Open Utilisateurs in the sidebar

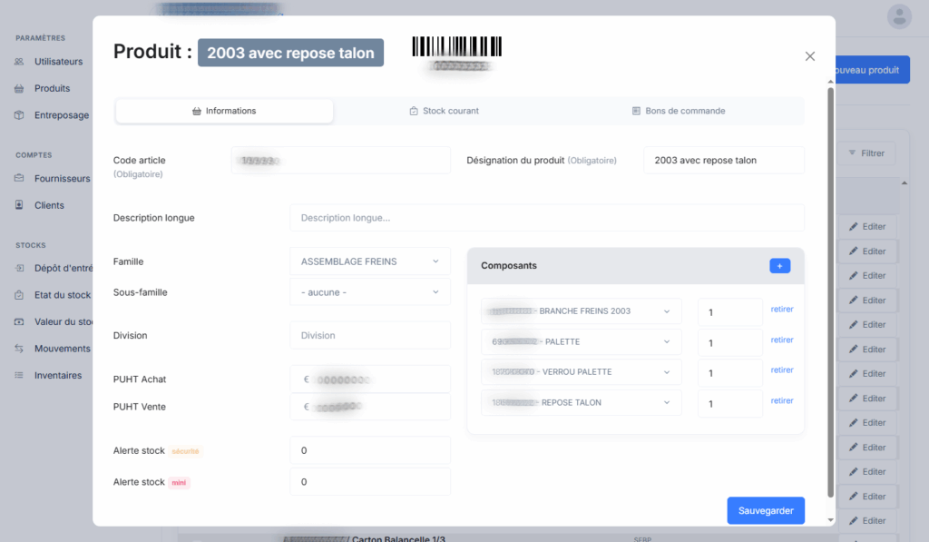click(x=58, y=62)
